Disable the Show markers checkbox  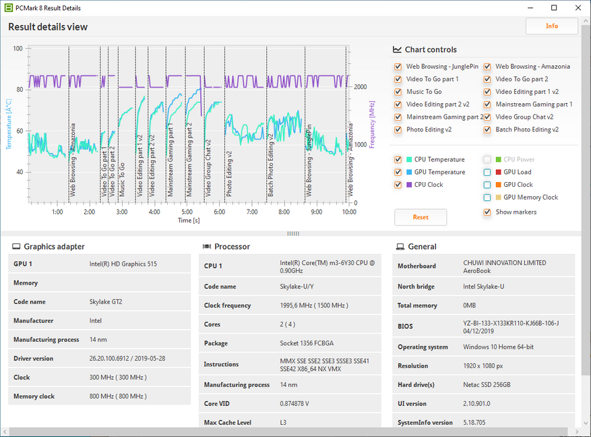point(487,212)
